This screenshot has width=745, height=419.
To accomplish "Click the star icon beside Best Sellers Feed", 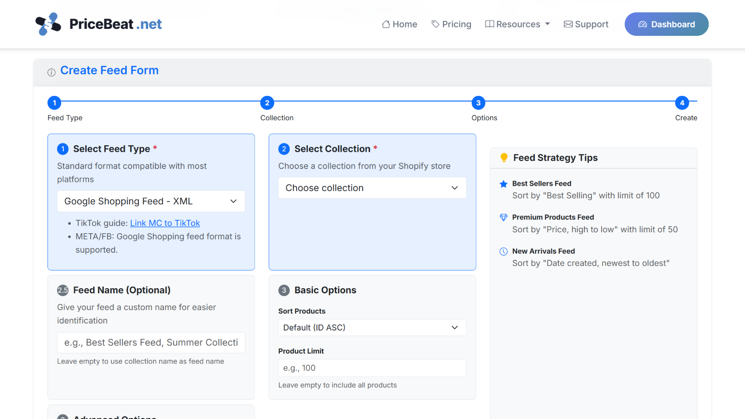I will (503, 184).
